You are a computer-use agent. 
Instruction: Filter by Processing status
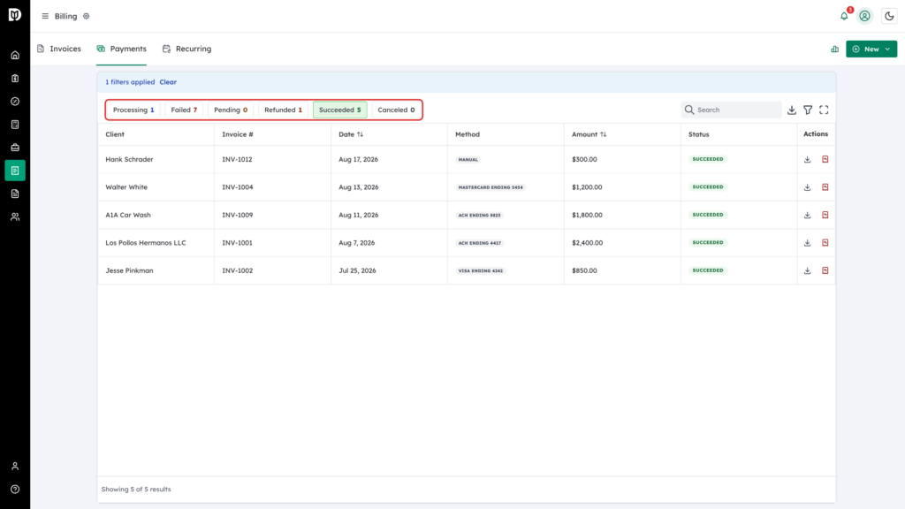point(133,110)
